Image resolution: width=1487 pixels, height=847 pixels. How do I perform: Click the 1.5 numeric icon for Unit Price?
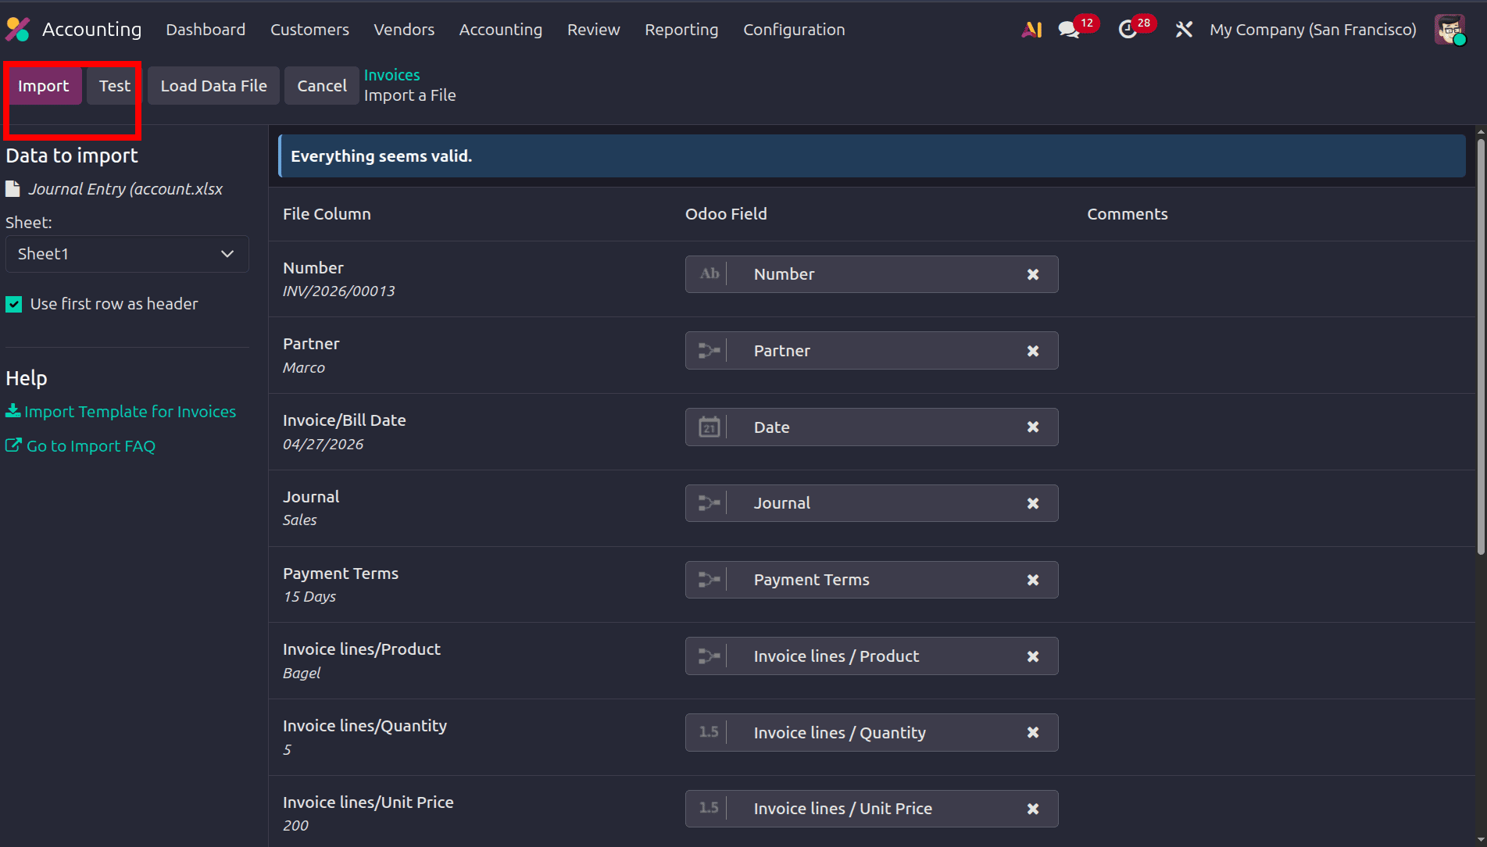[x=709, y=808]
